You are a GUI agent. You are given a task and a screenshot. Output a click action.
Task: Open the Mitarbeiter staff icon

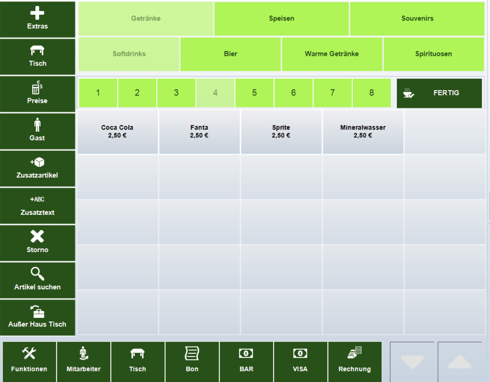click(x=84, y=362)
